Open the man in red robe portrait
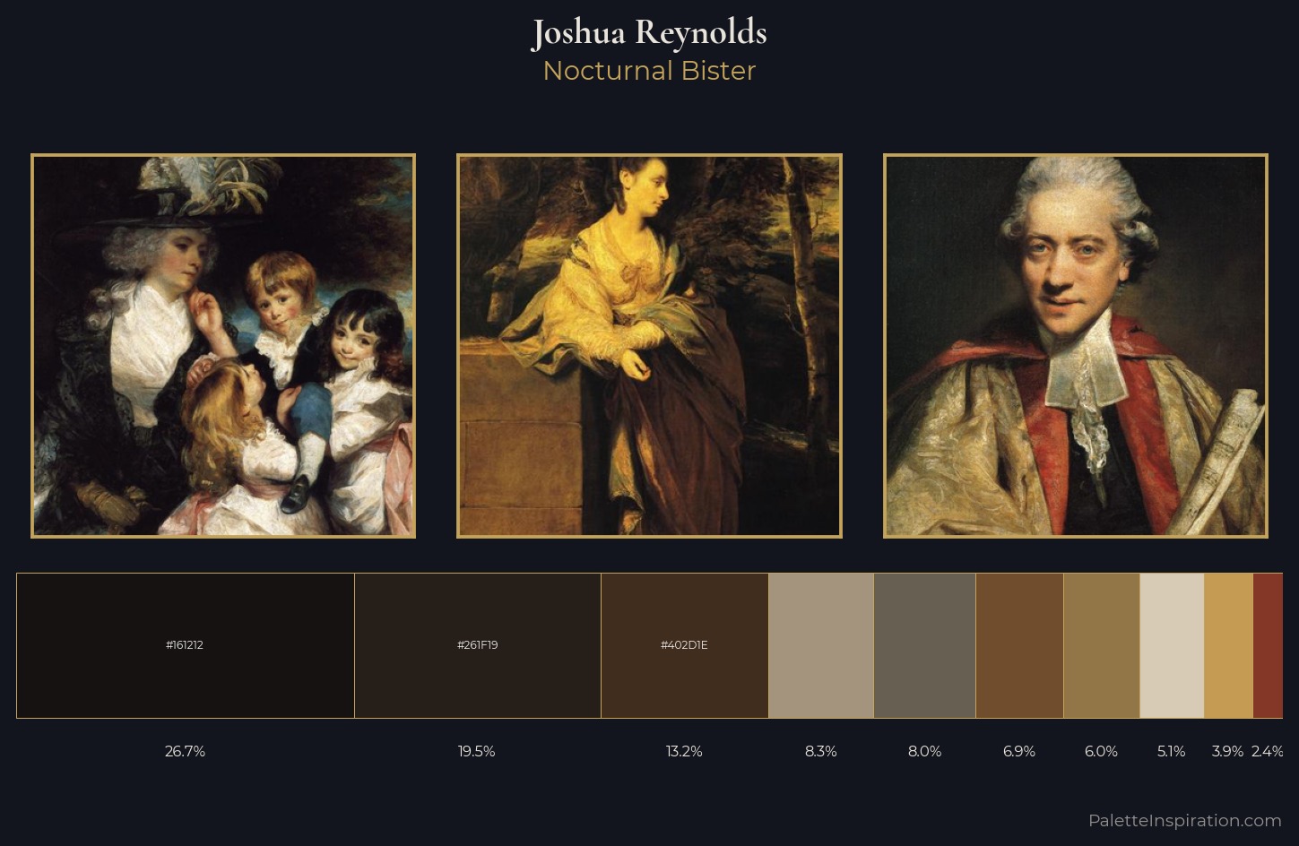 pos(1076,346)
